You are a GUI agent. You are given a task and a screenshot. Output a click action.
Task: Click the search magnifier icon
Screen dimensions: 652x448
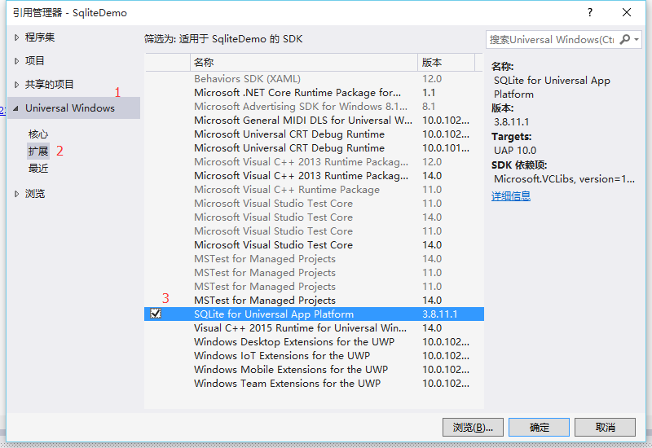(x=624, y=39)
